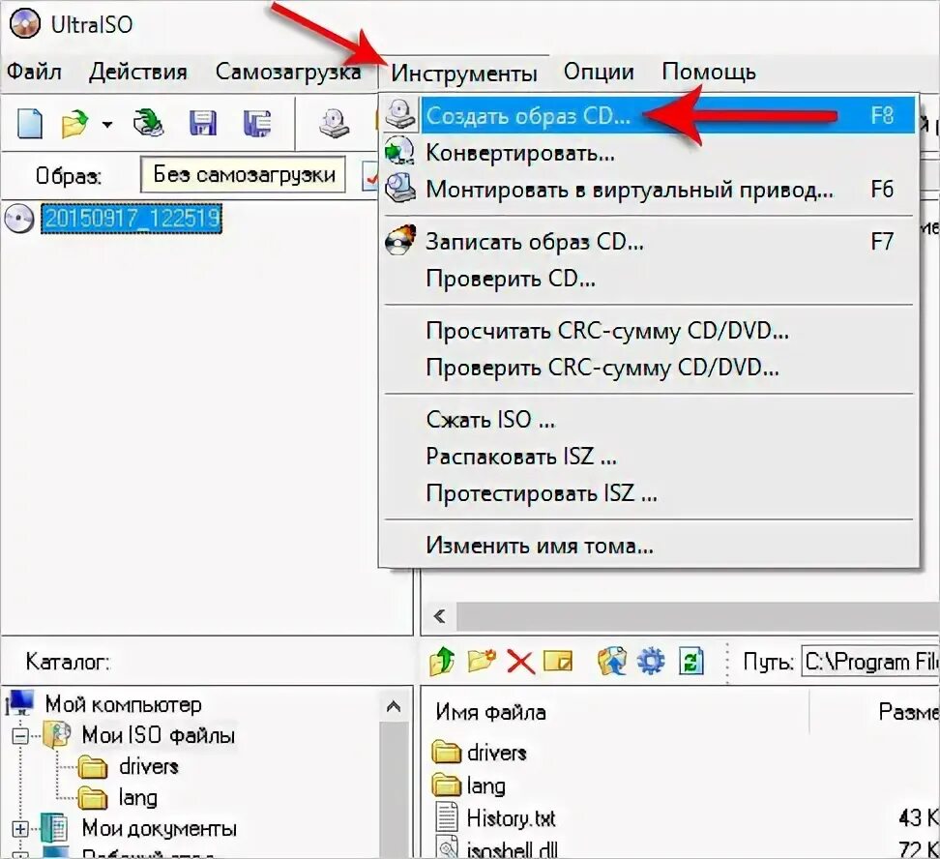This screenshot has width=940, height=859.
Task: Click the catalog tree scroll-up arrow
Action: click(394, 706)
